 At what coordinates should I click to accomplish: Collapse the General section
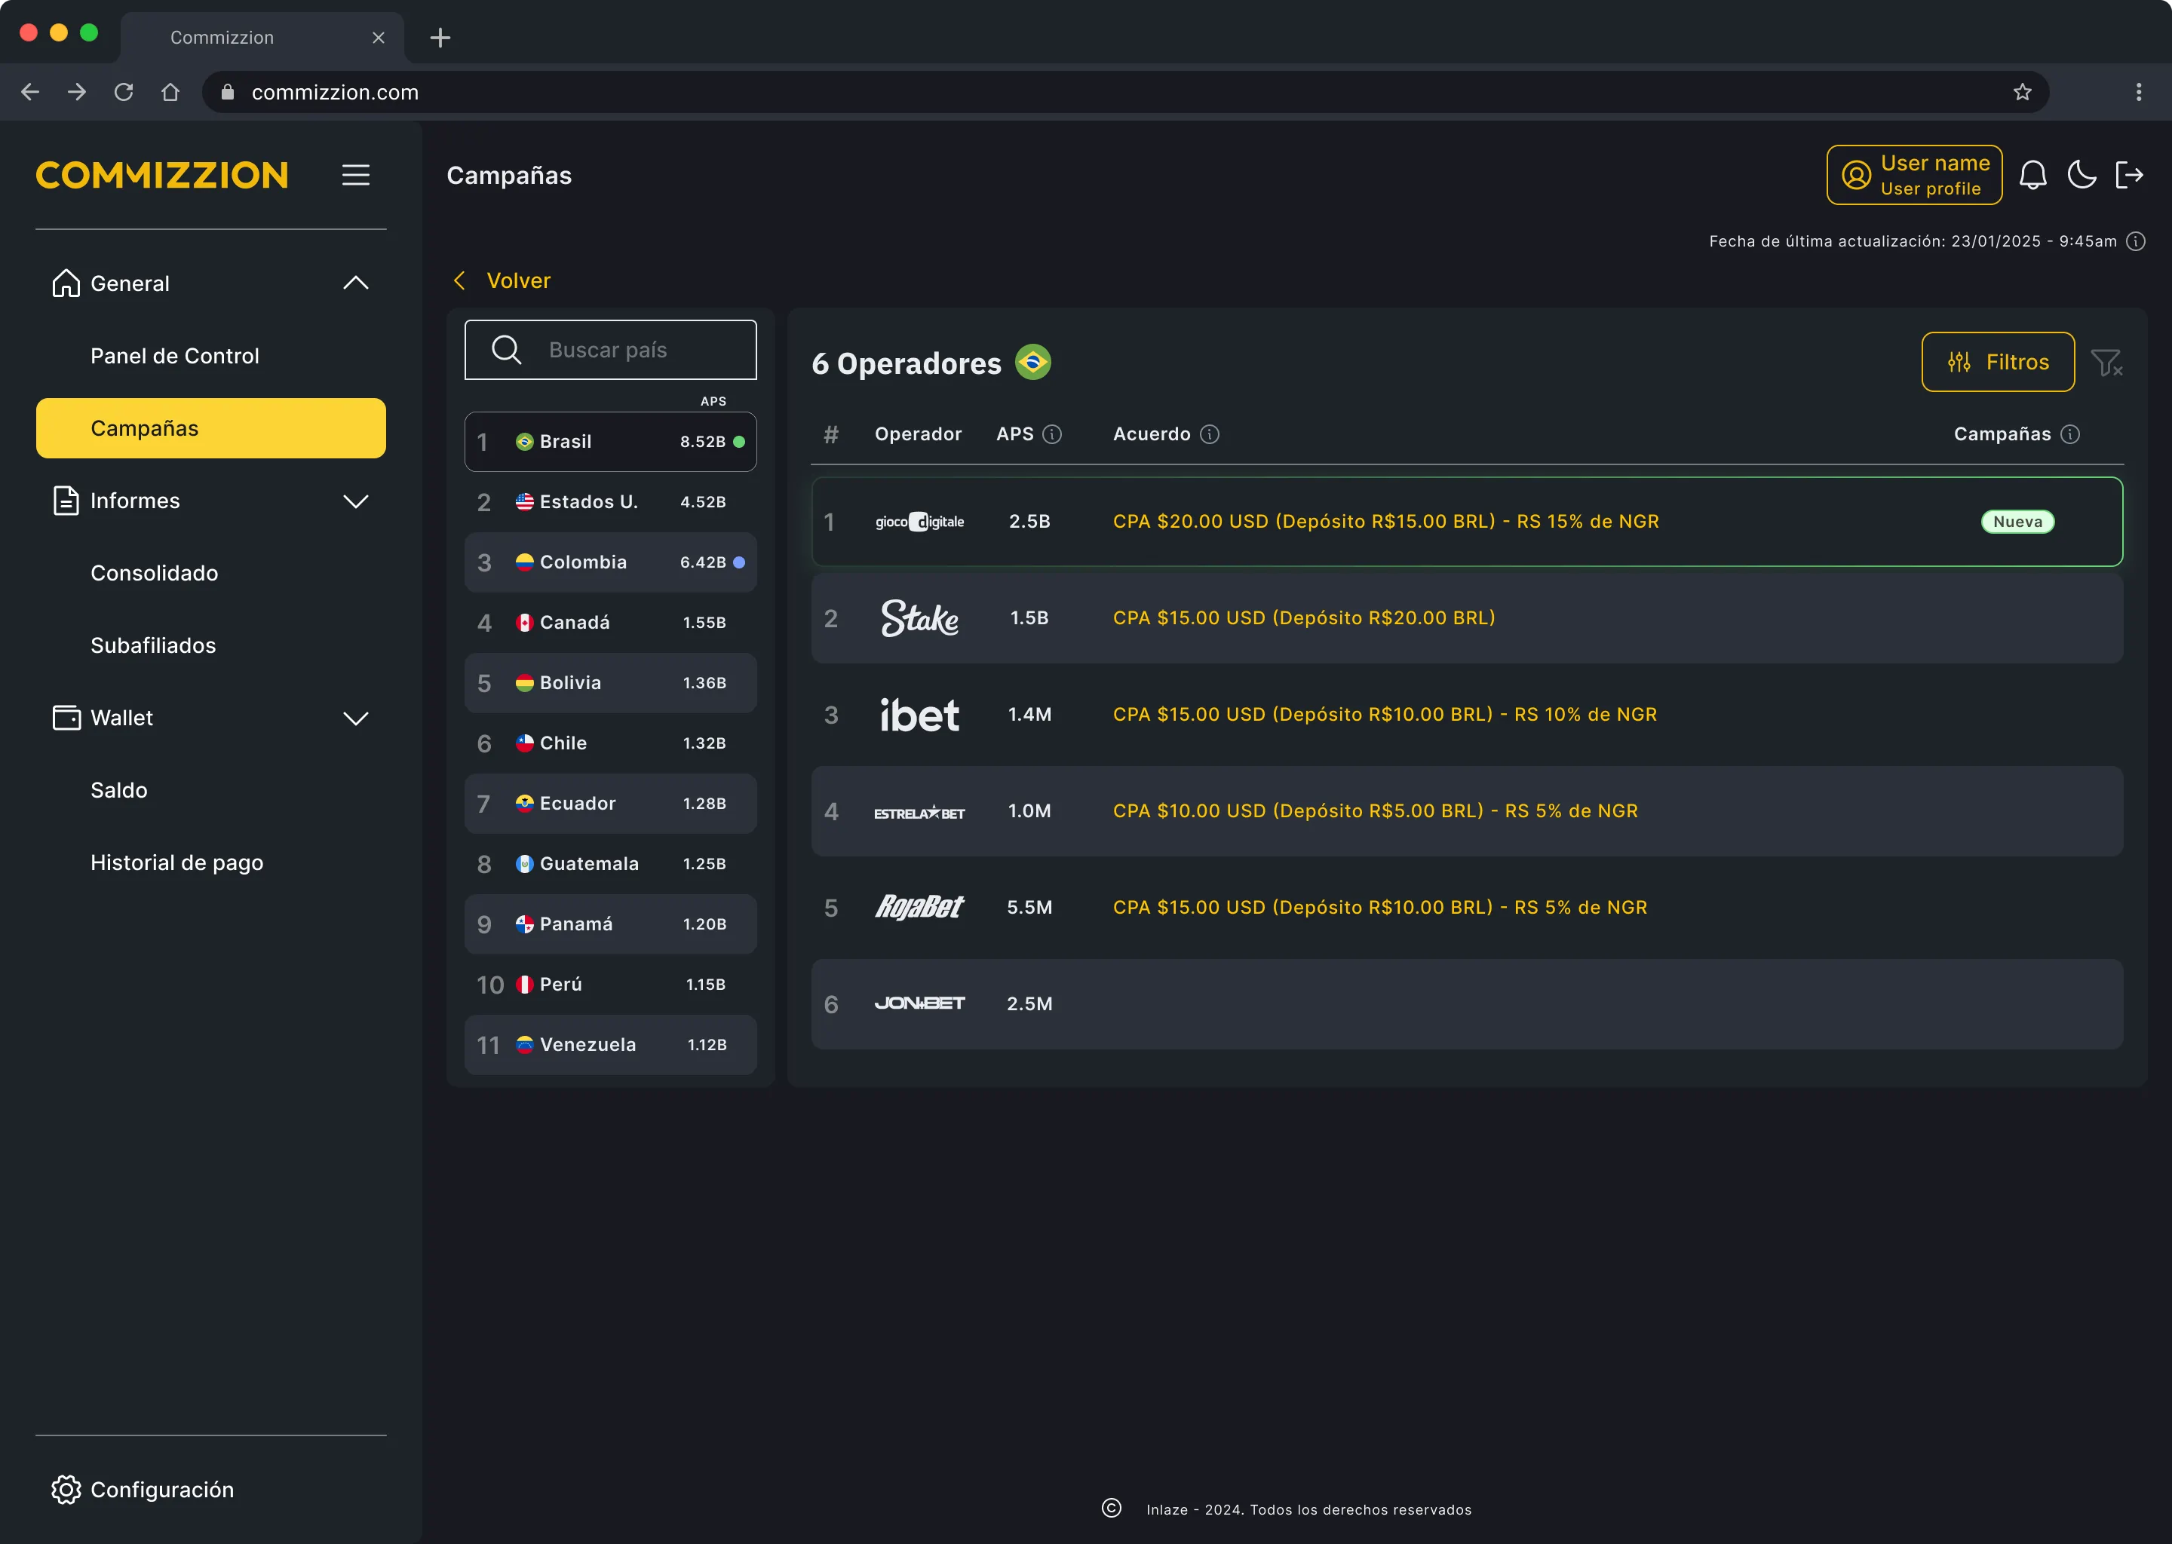(356, 283)
